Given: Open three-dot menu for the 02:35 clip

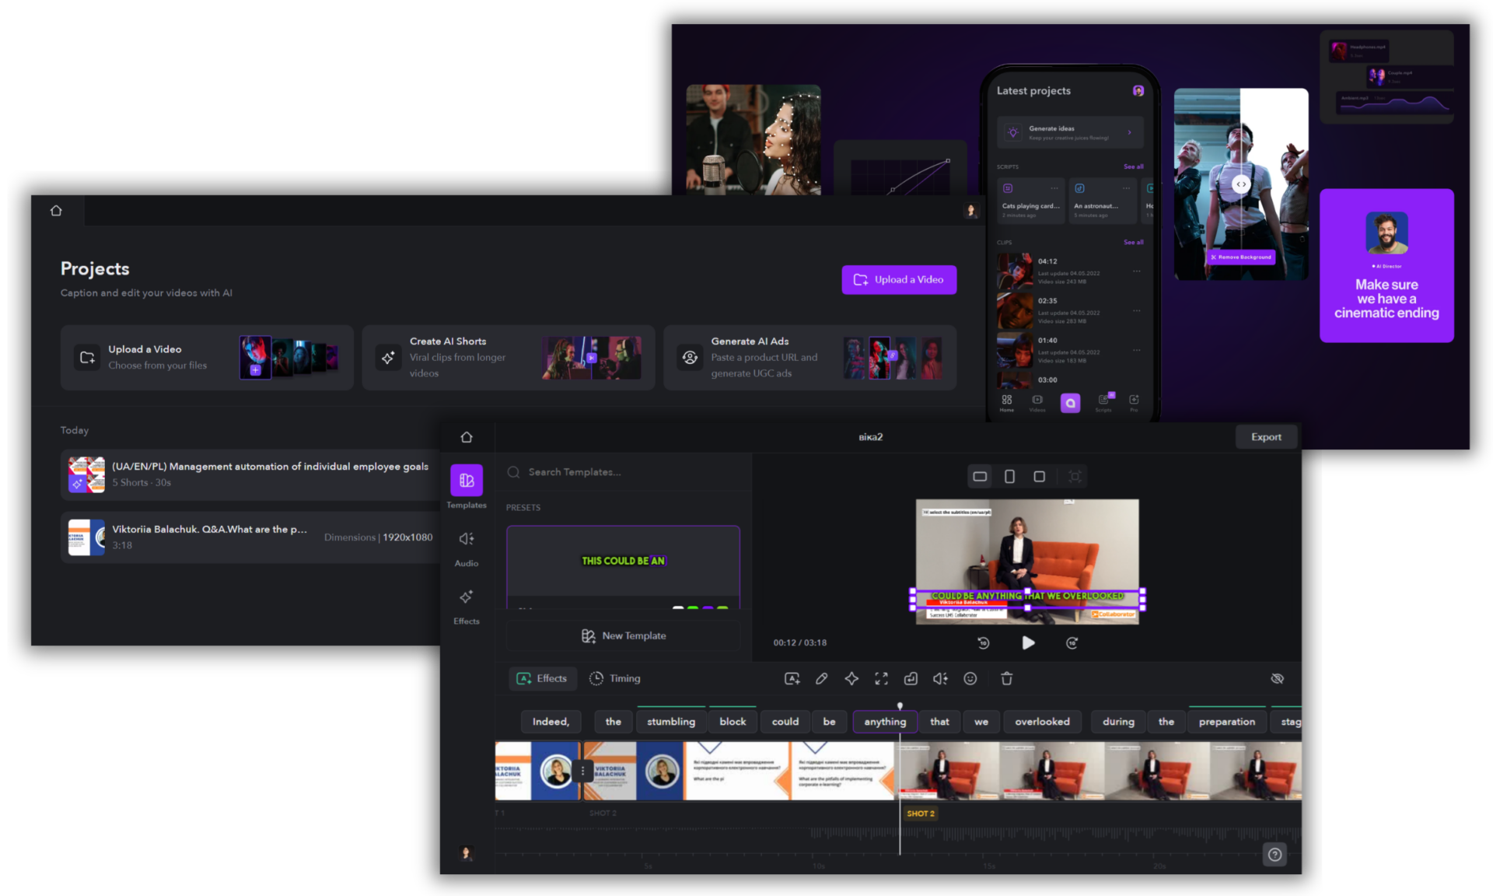Looking at the screenshot, I should click(x=1136, y=310).
